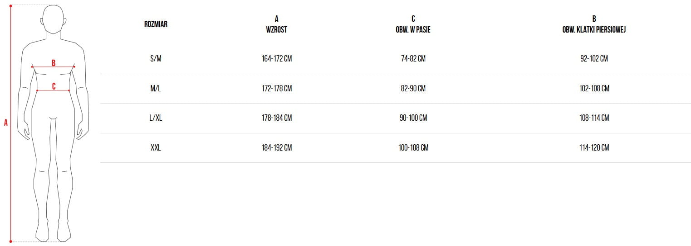This screenshot has width=691, height=246.
Task: Click the red A height label
Action: 6,123
